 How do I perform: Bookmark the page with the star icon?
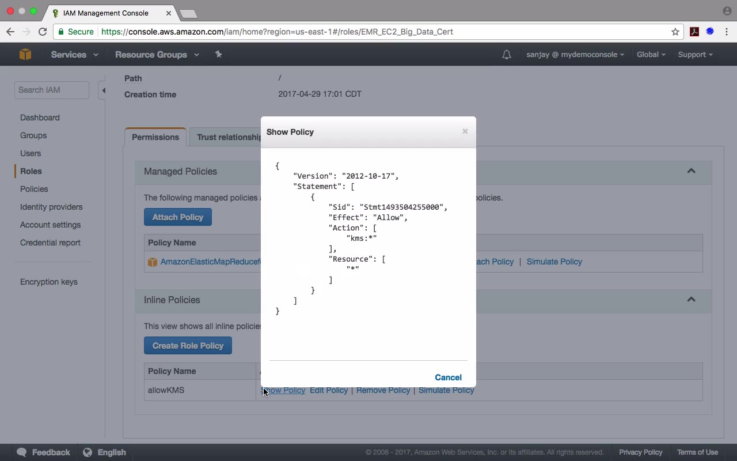675,32
